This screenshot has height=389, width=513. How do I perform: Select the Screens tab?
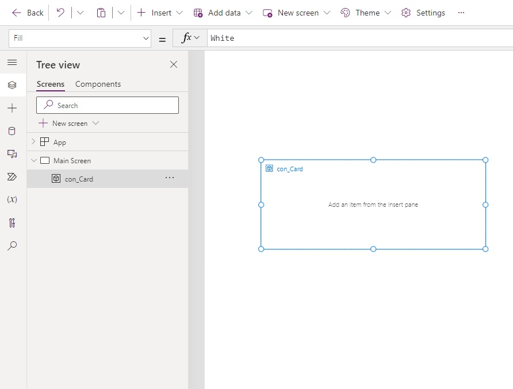[51, 84]
